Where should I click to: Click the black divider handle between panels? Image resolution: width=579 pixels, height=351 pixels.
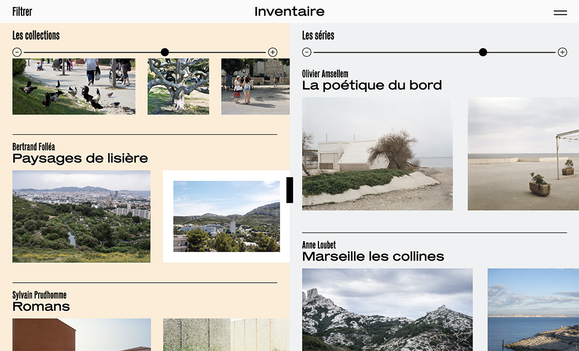click(290, 190)
